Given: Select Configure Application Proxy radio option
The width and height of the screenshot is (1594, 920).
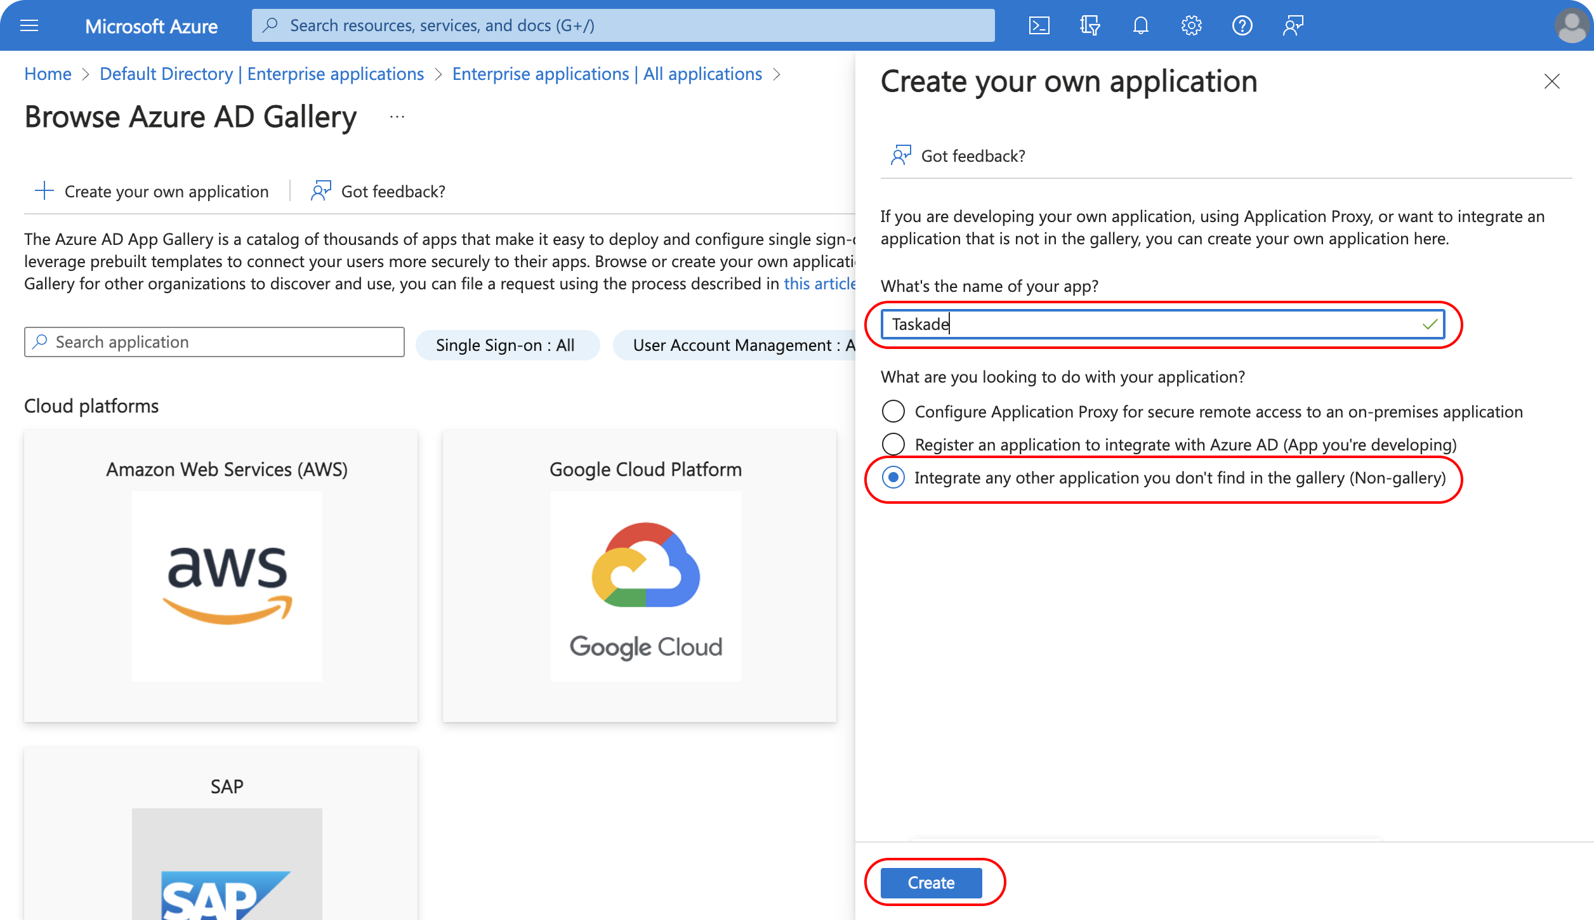Looking at the screenshot, I should (x=893, y=411).
